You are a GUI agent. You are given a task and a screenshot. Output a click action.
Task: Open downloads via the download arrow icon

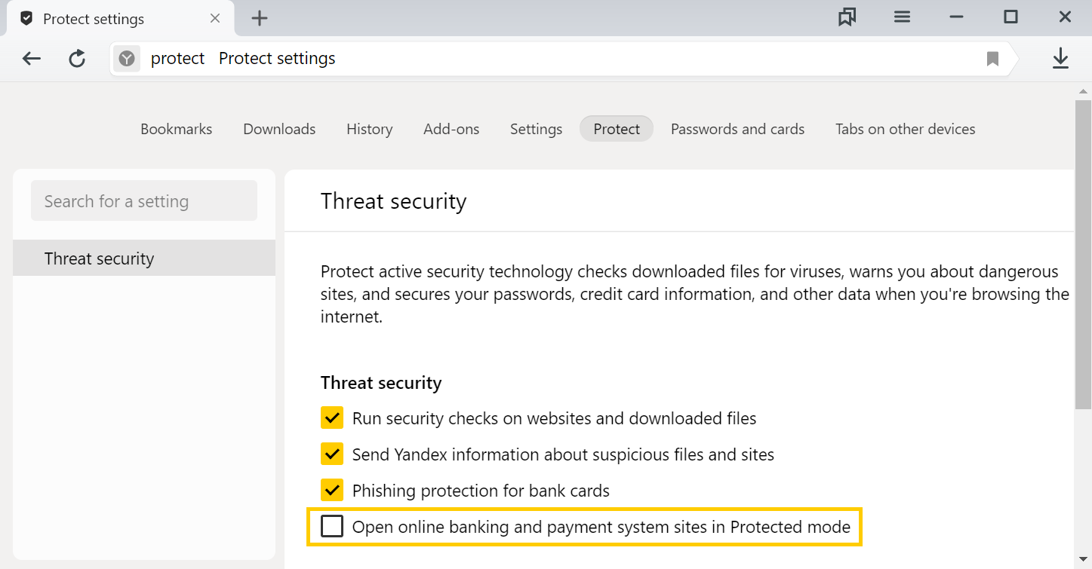[1060, 58]
